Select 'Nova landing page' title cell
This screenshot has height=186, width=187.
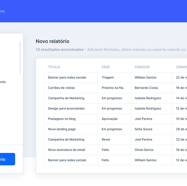tap(71, 129)
